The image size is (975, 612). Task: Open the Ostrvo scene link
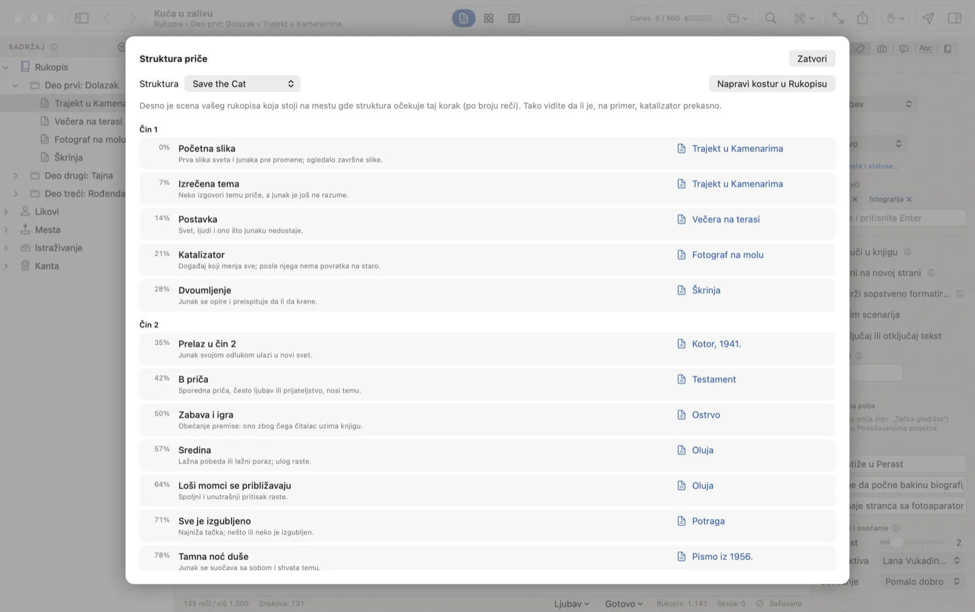(x=699, y=415)
